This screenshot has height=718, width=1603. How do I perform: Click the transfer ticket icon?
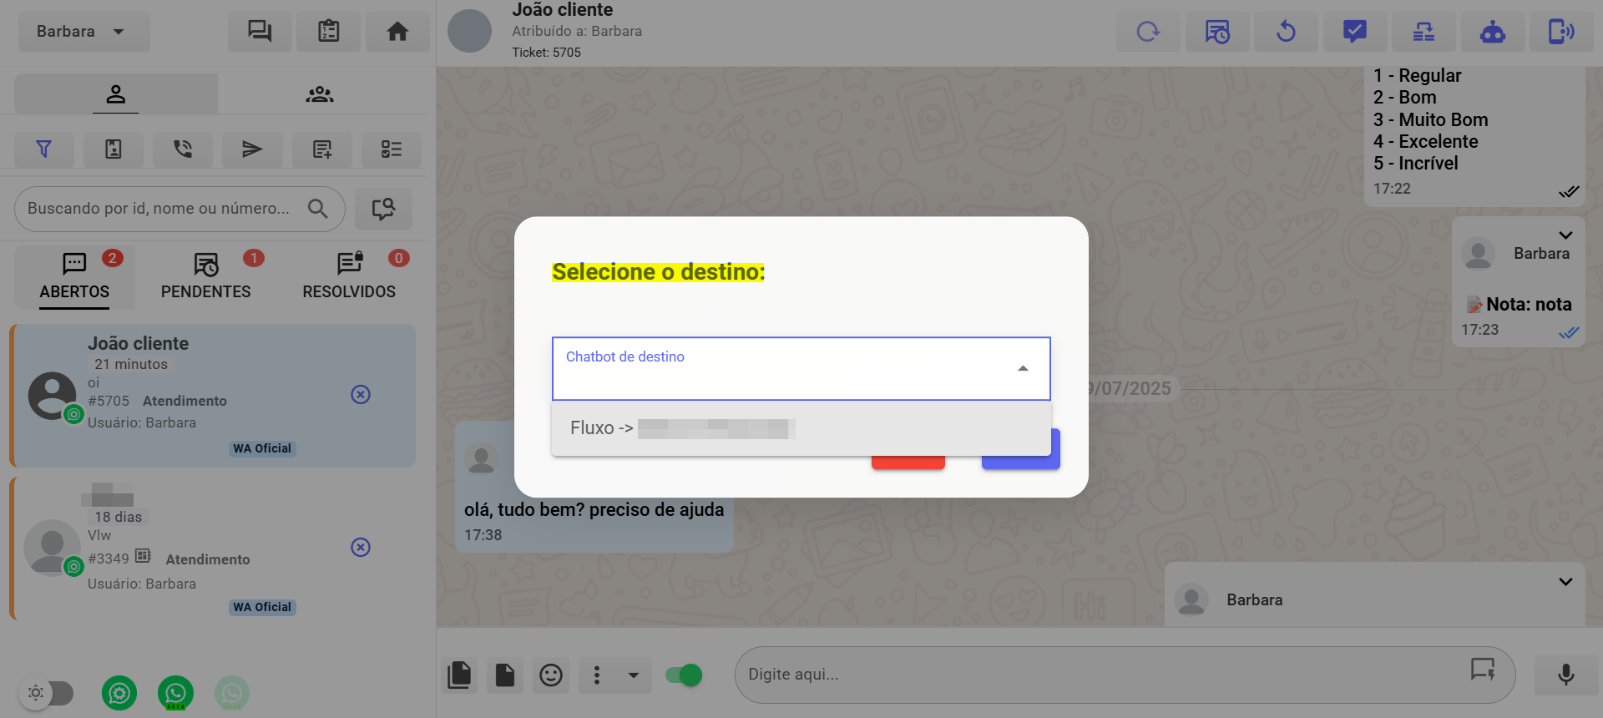pyautogui.click(x=1423, y=32)
